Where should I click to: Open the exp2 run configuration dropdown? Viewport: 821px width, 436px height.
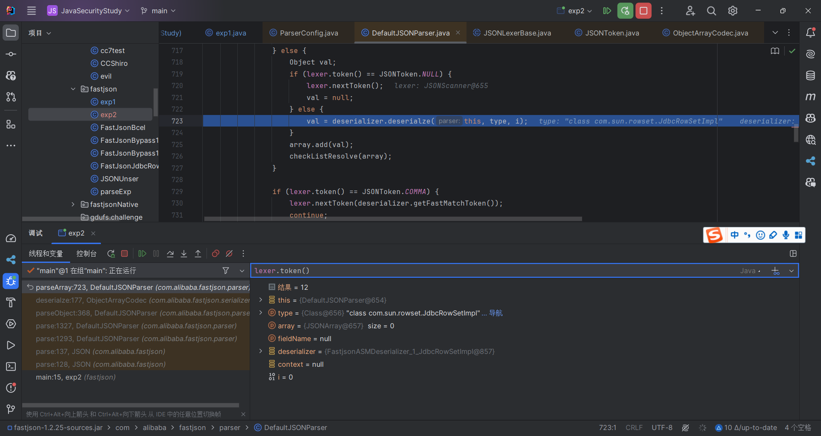coord(574,11)
